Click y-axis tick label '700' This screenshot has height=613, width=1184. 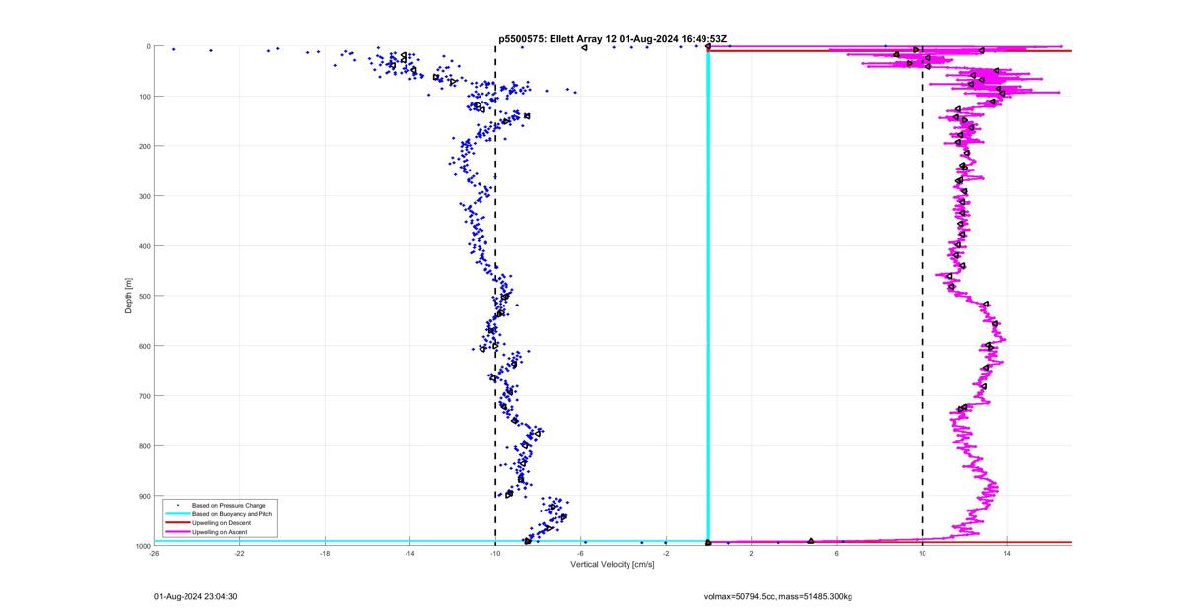click(x=143, y=396)
